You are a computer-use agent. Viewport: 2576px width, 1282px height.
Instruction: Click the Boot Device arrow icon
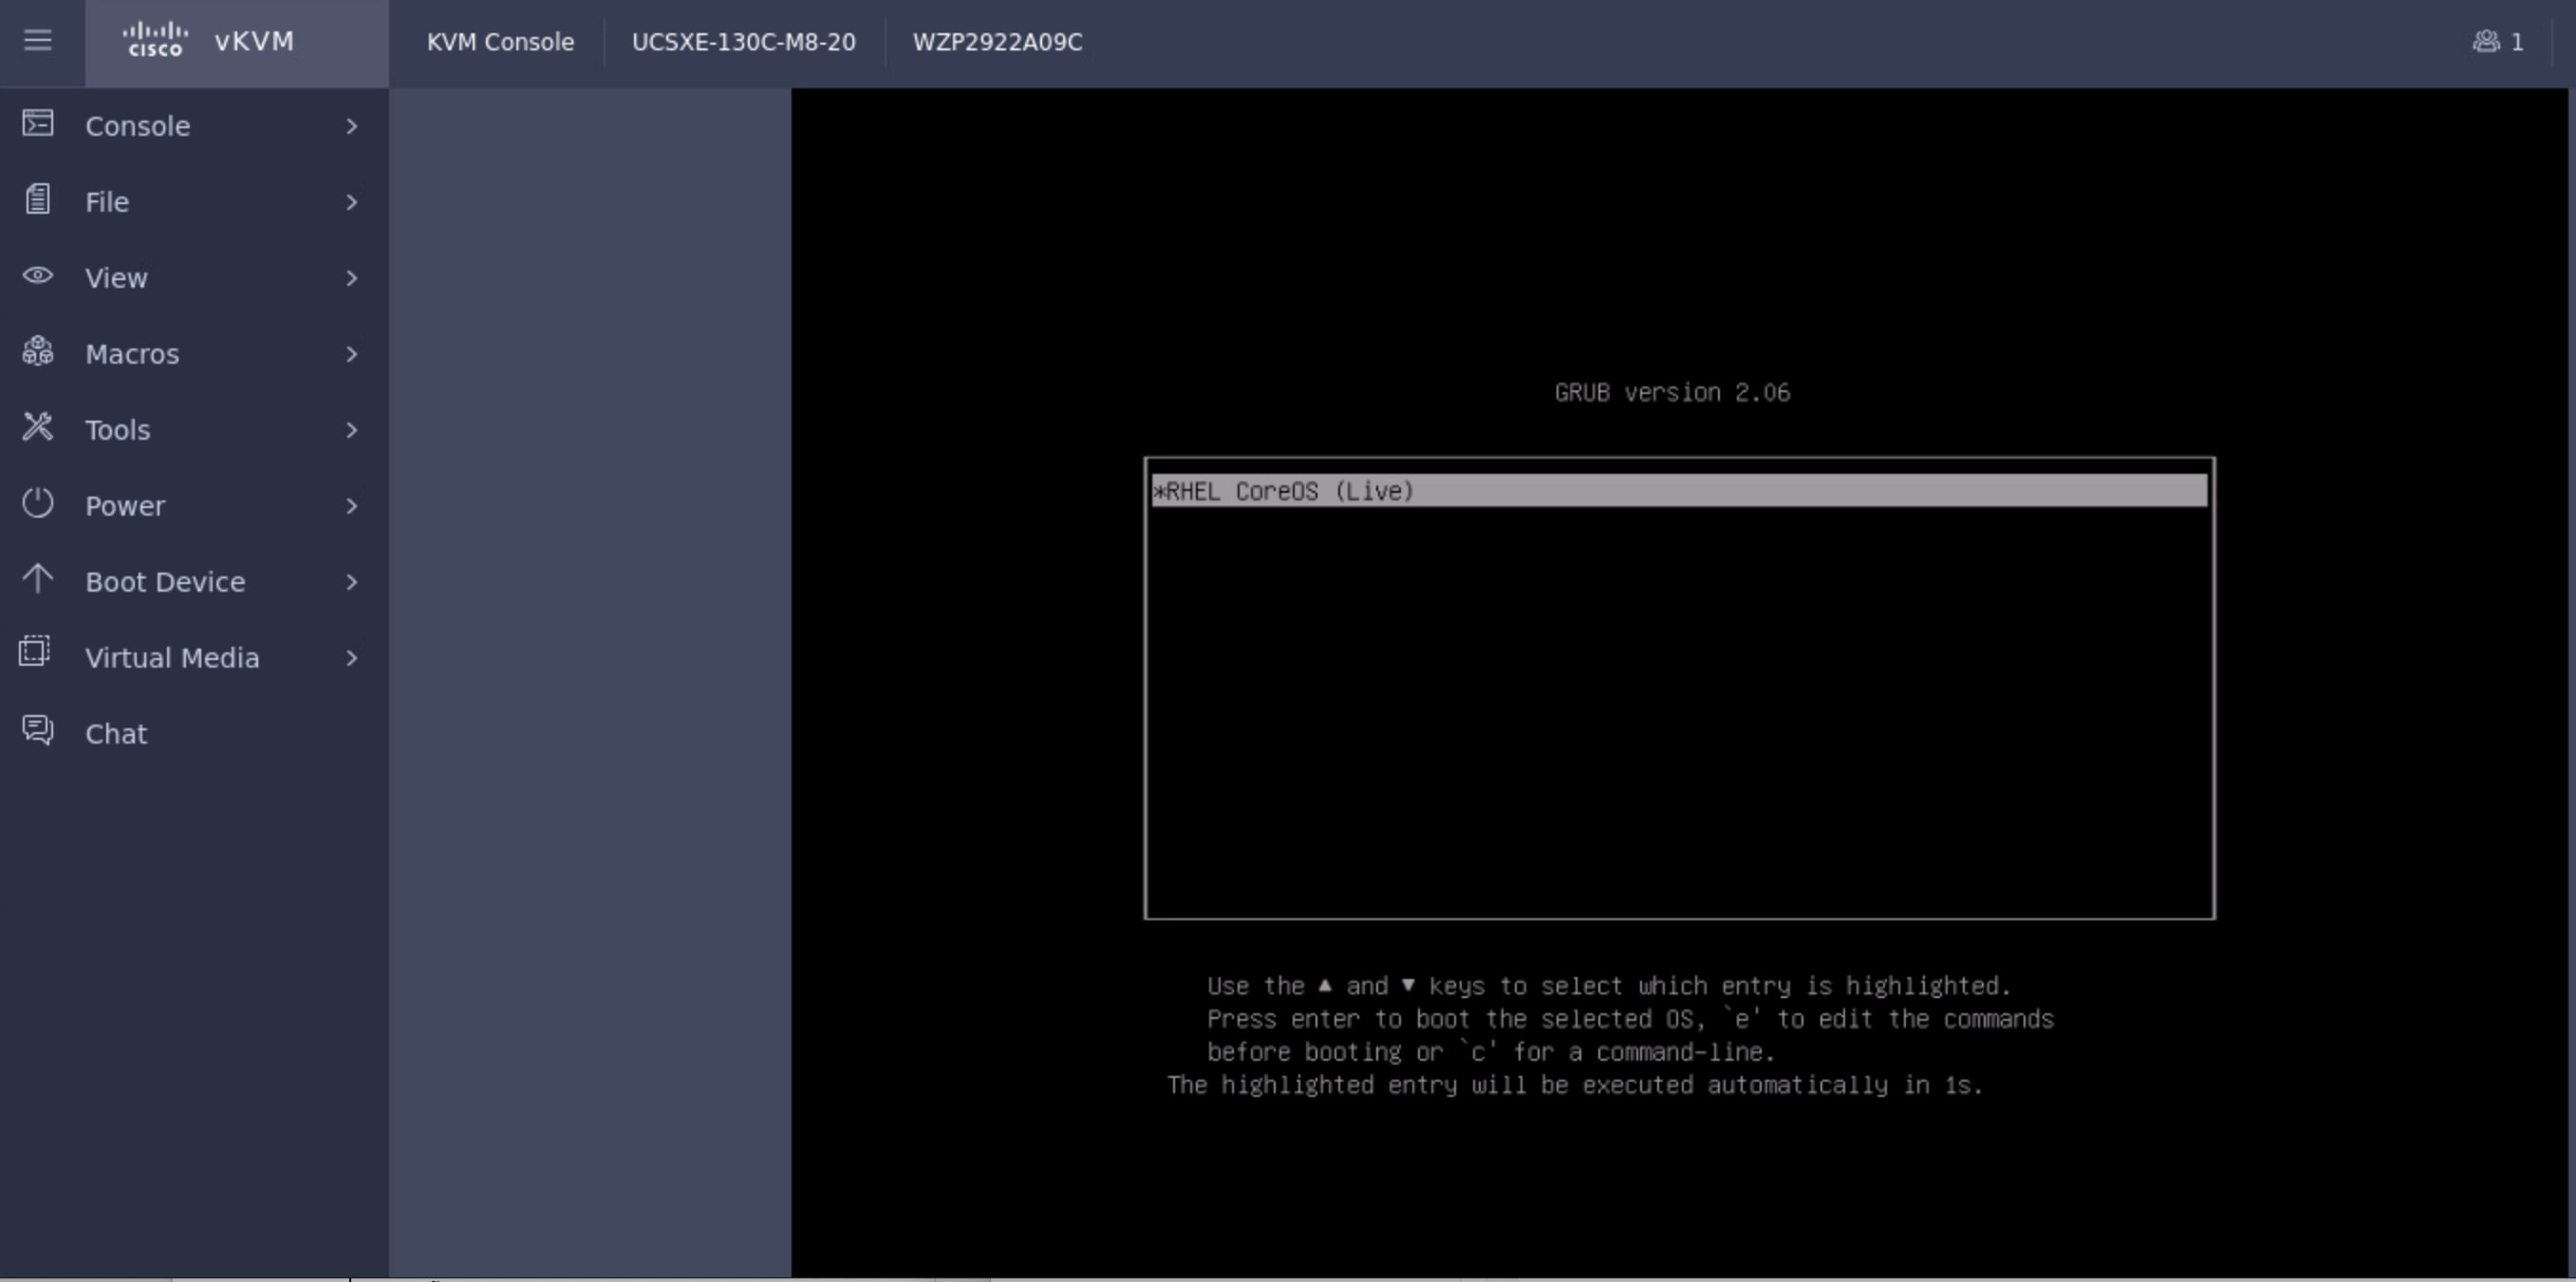pyautogui.click(x=38, y=579)
